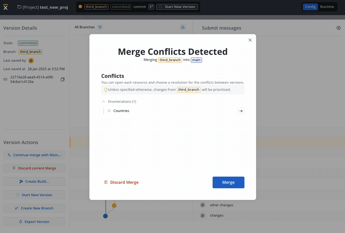Open the branch icon button in the header
Viewport: 345px width, 233px height.
pos(151,7)
